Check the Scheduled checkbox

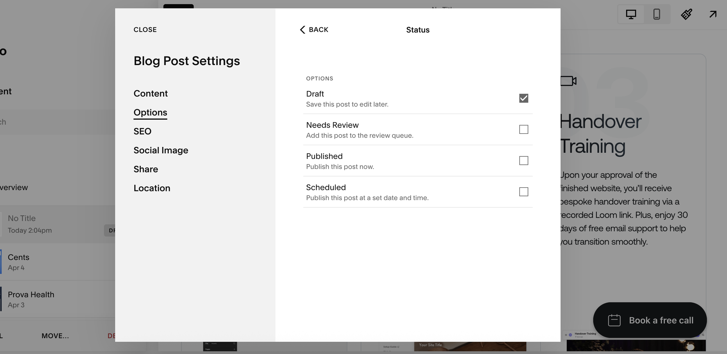[523, 192]
